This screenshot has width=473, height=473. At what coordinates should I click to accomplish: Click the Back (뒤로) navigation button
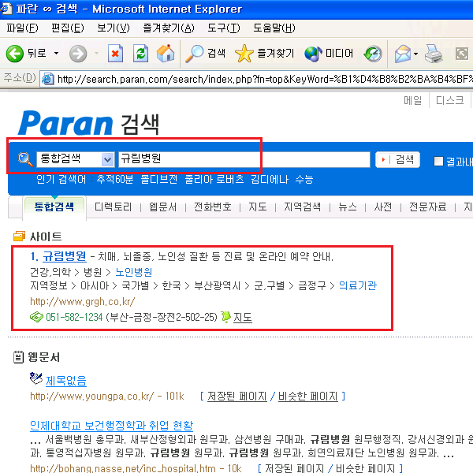27,54
